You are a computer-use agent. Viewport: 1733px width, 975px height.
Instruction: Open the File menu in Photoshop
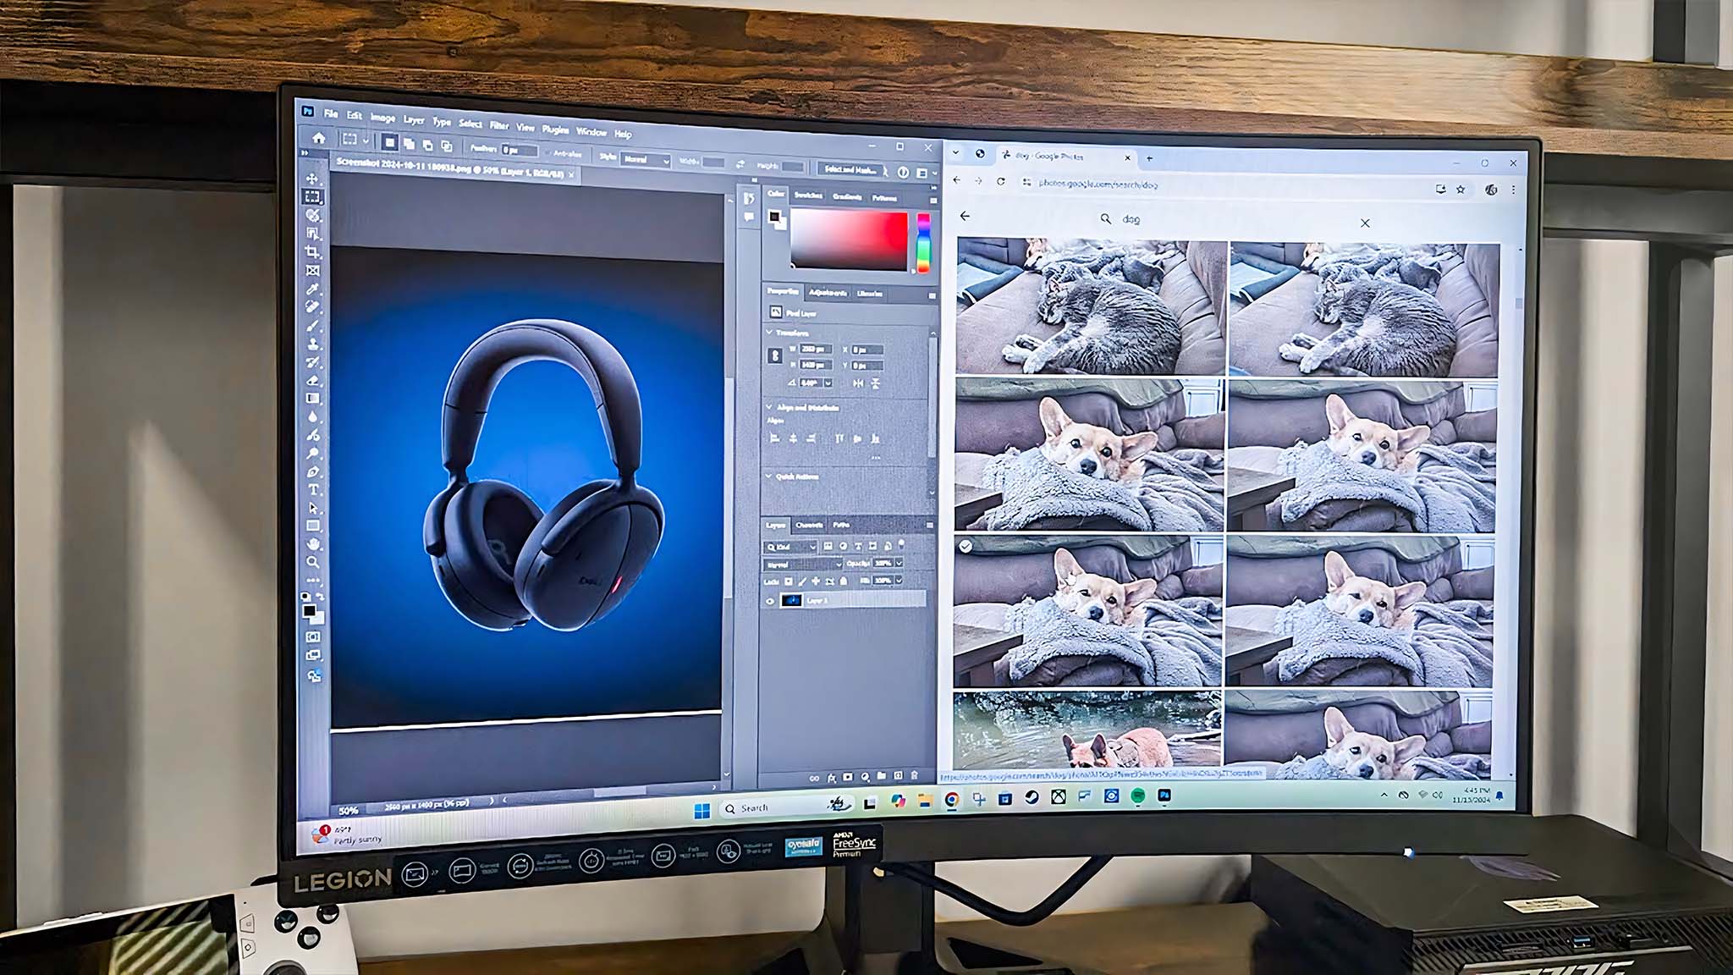(x=330, y=113)
